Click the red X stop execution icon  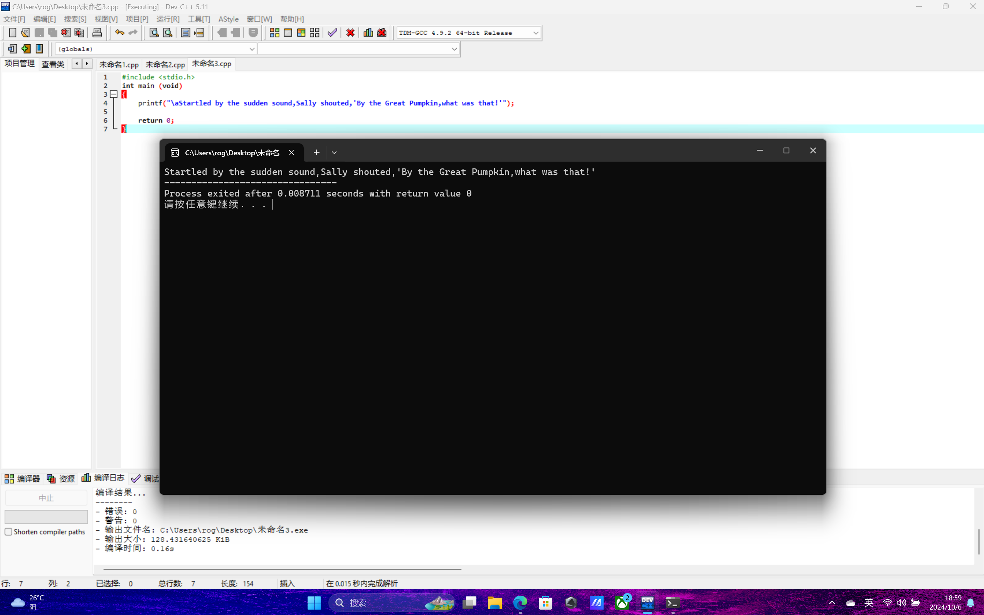[x=350, y=32]
